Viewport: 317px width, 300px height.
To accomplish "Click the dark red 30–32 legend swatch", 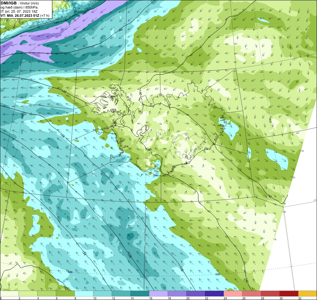I will coord(289,294).
